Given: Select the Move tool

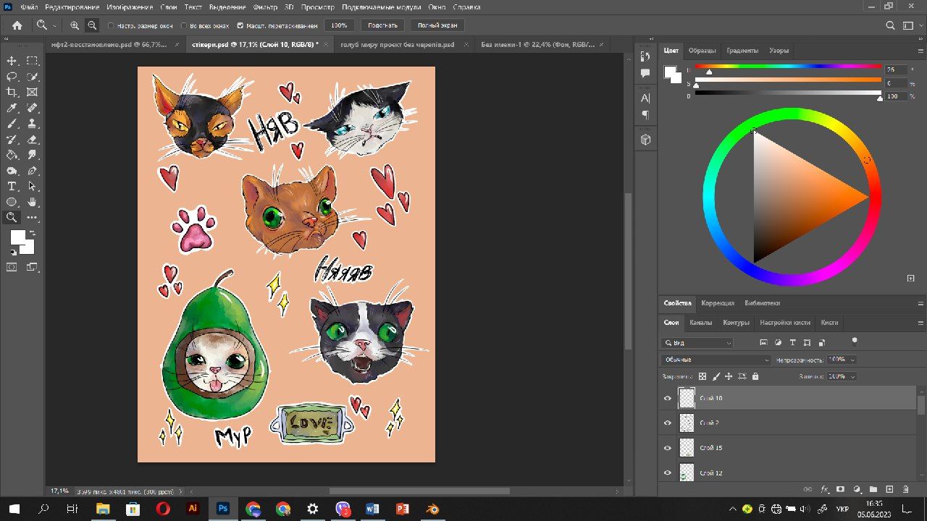Looking at the screenshot, I should 12,61.
